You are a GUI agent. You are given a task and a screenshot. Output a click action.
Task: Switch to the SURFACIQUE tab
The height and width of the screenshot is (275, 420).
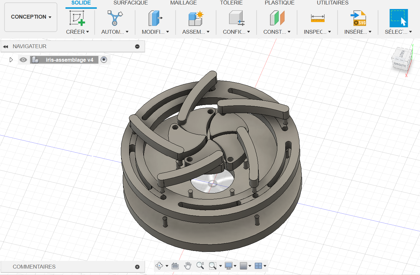(x=130, y=3)
